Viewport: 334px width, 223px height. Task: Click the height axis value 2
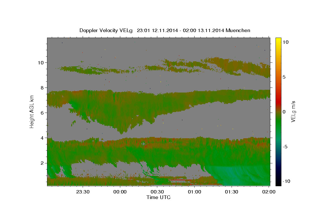tap(42, 163)
